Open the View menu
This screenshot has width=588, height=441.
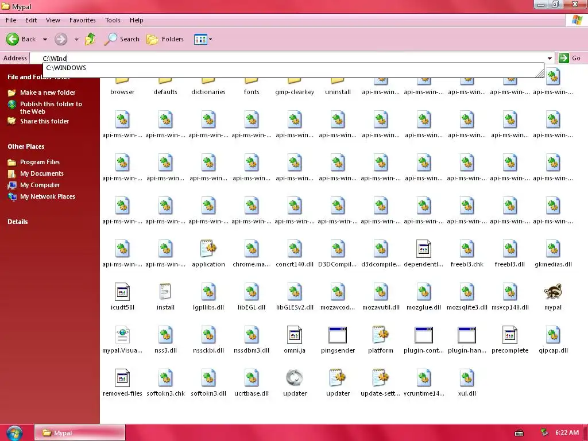tap(53, 20)
